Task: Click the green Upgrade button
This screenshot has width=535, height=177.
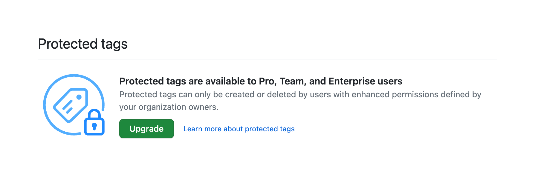Action: [146, 129]
